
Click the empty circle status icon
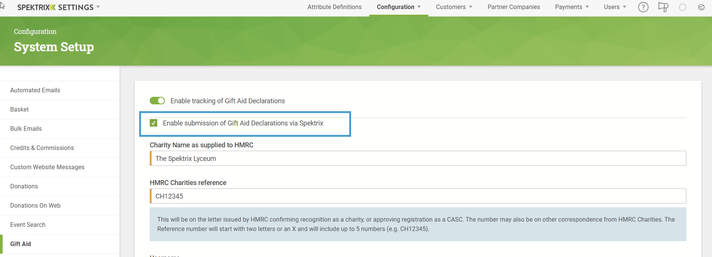point(683,7)
